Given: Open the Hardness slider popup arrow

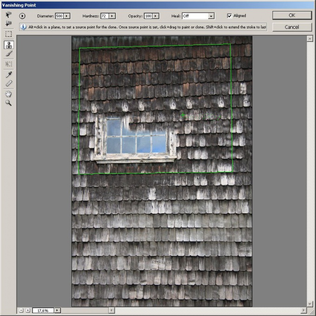Looking at the screenshot, I should (x=112, y=16).
